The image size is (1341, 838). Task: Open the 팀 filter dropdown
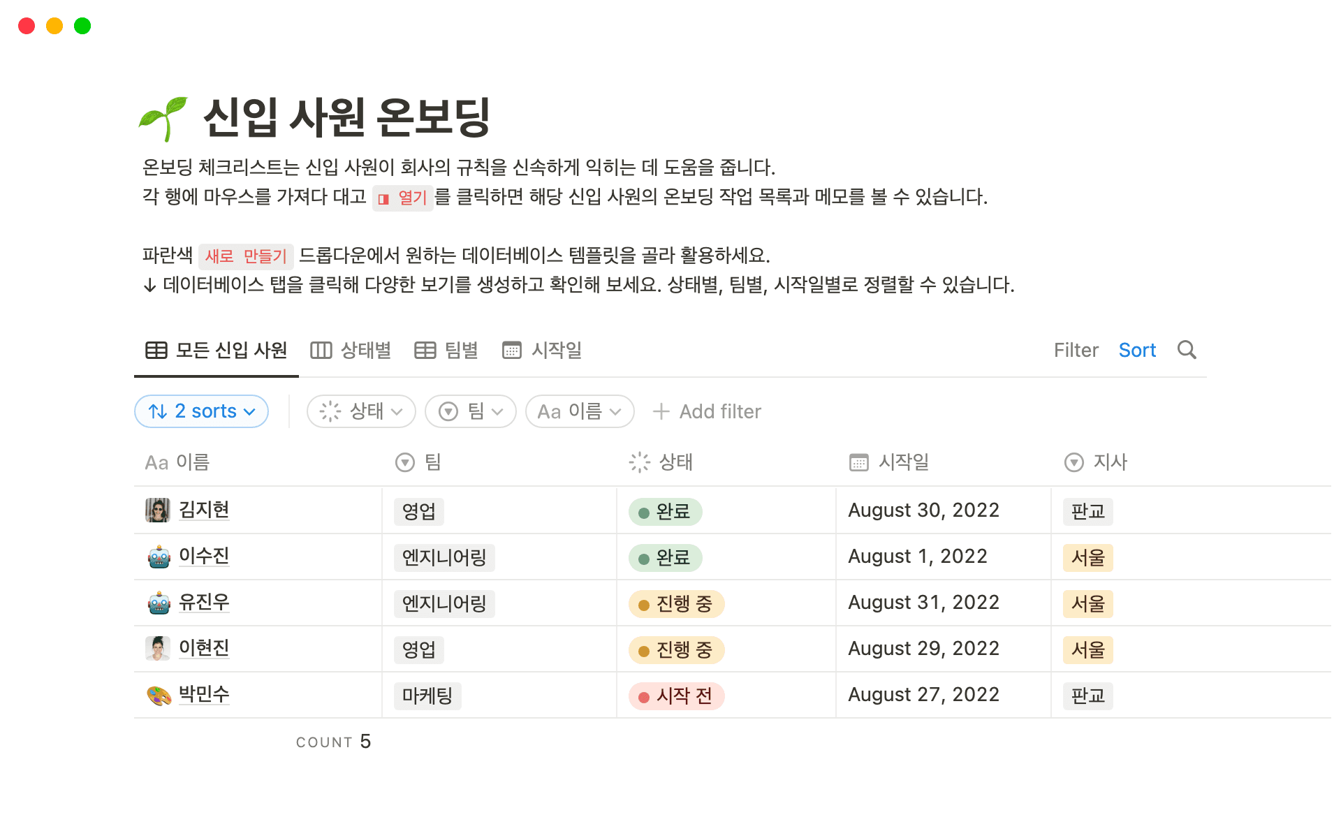point(470,411)
